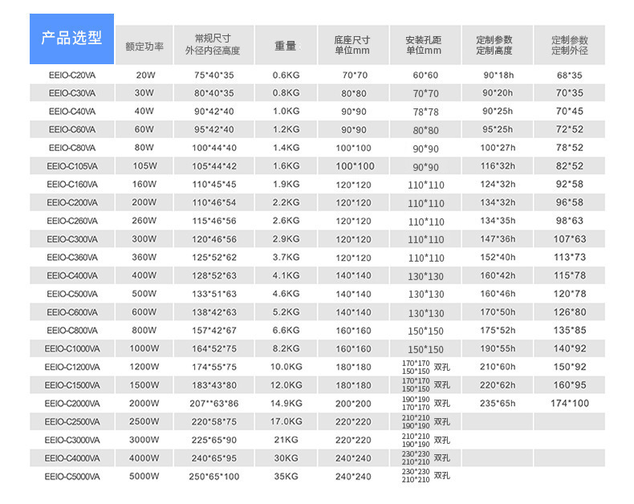Click custom outer diameter 174*100

(569, 404)
